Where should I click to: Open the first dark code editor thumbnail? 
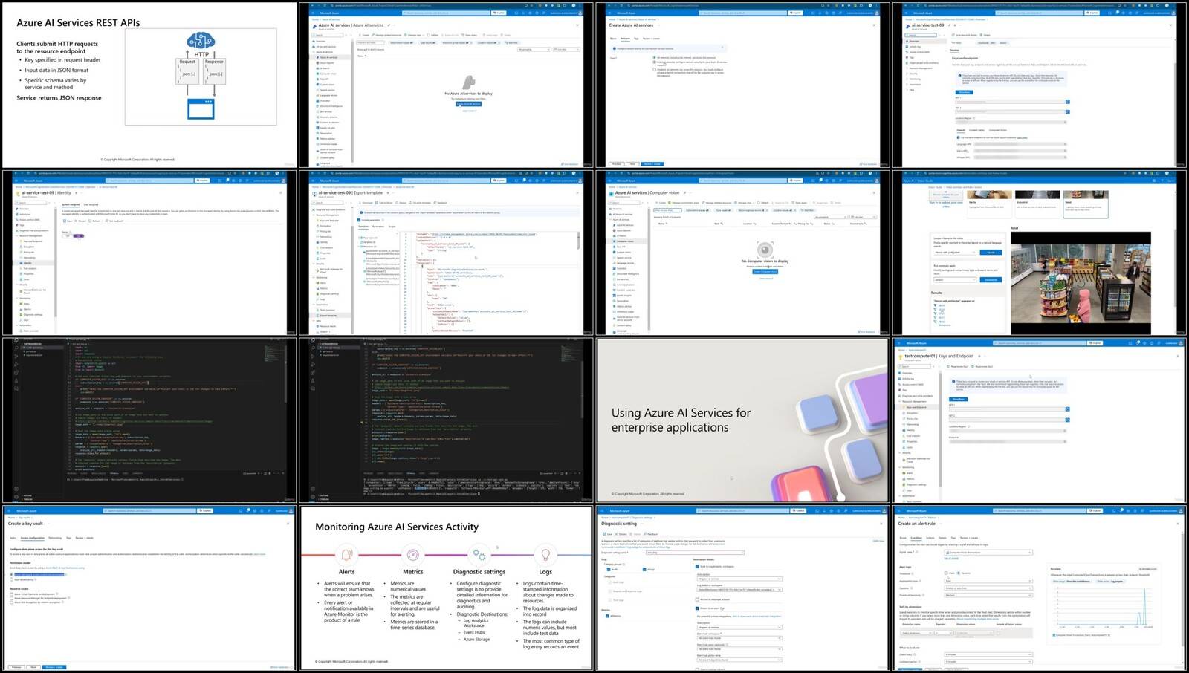149,420
